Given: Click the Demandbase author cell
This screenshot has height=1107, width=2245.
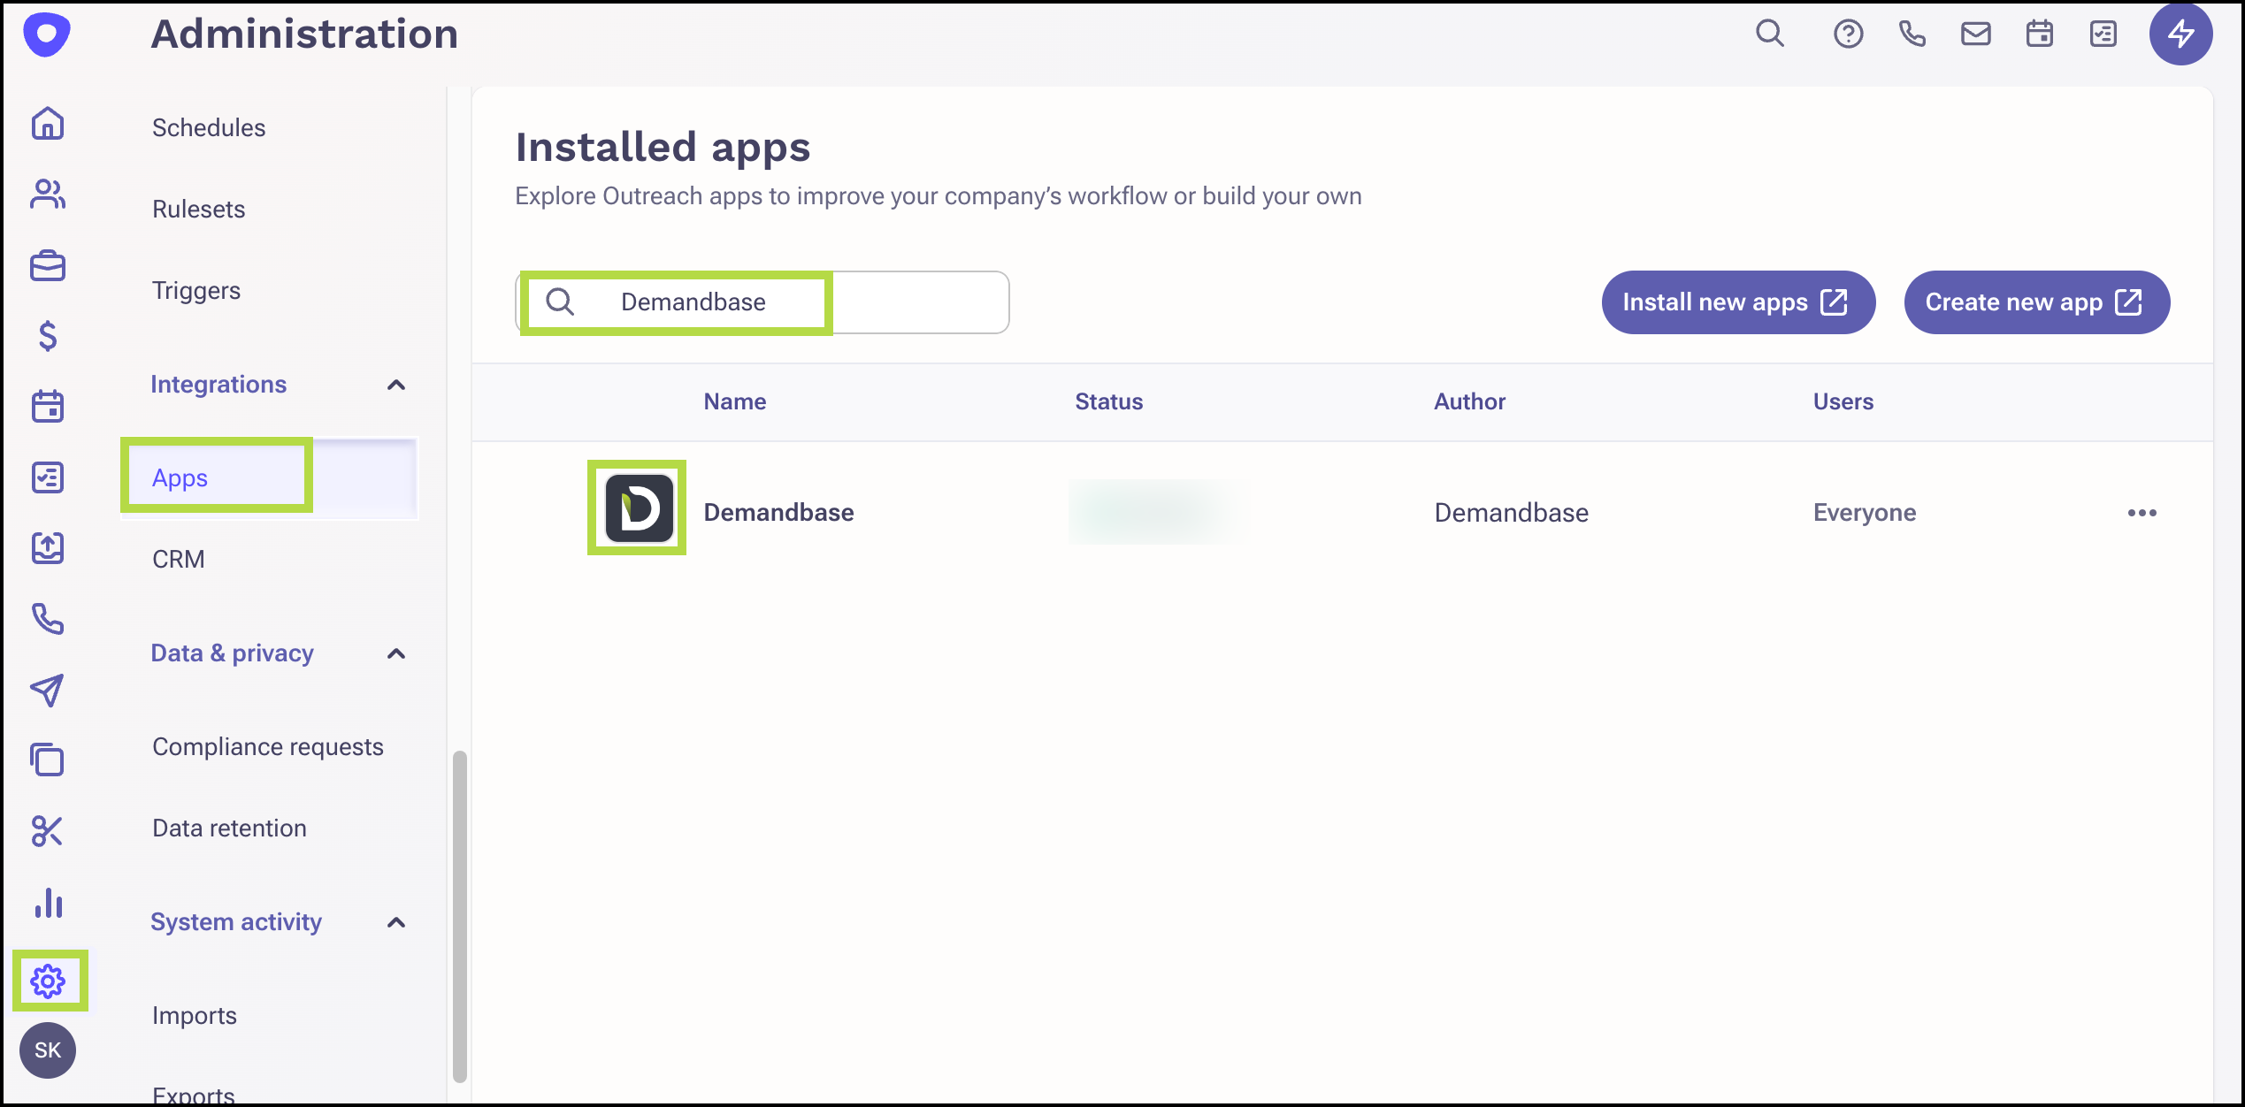Looking at the screenshot, I should (x=1512, y=513).
